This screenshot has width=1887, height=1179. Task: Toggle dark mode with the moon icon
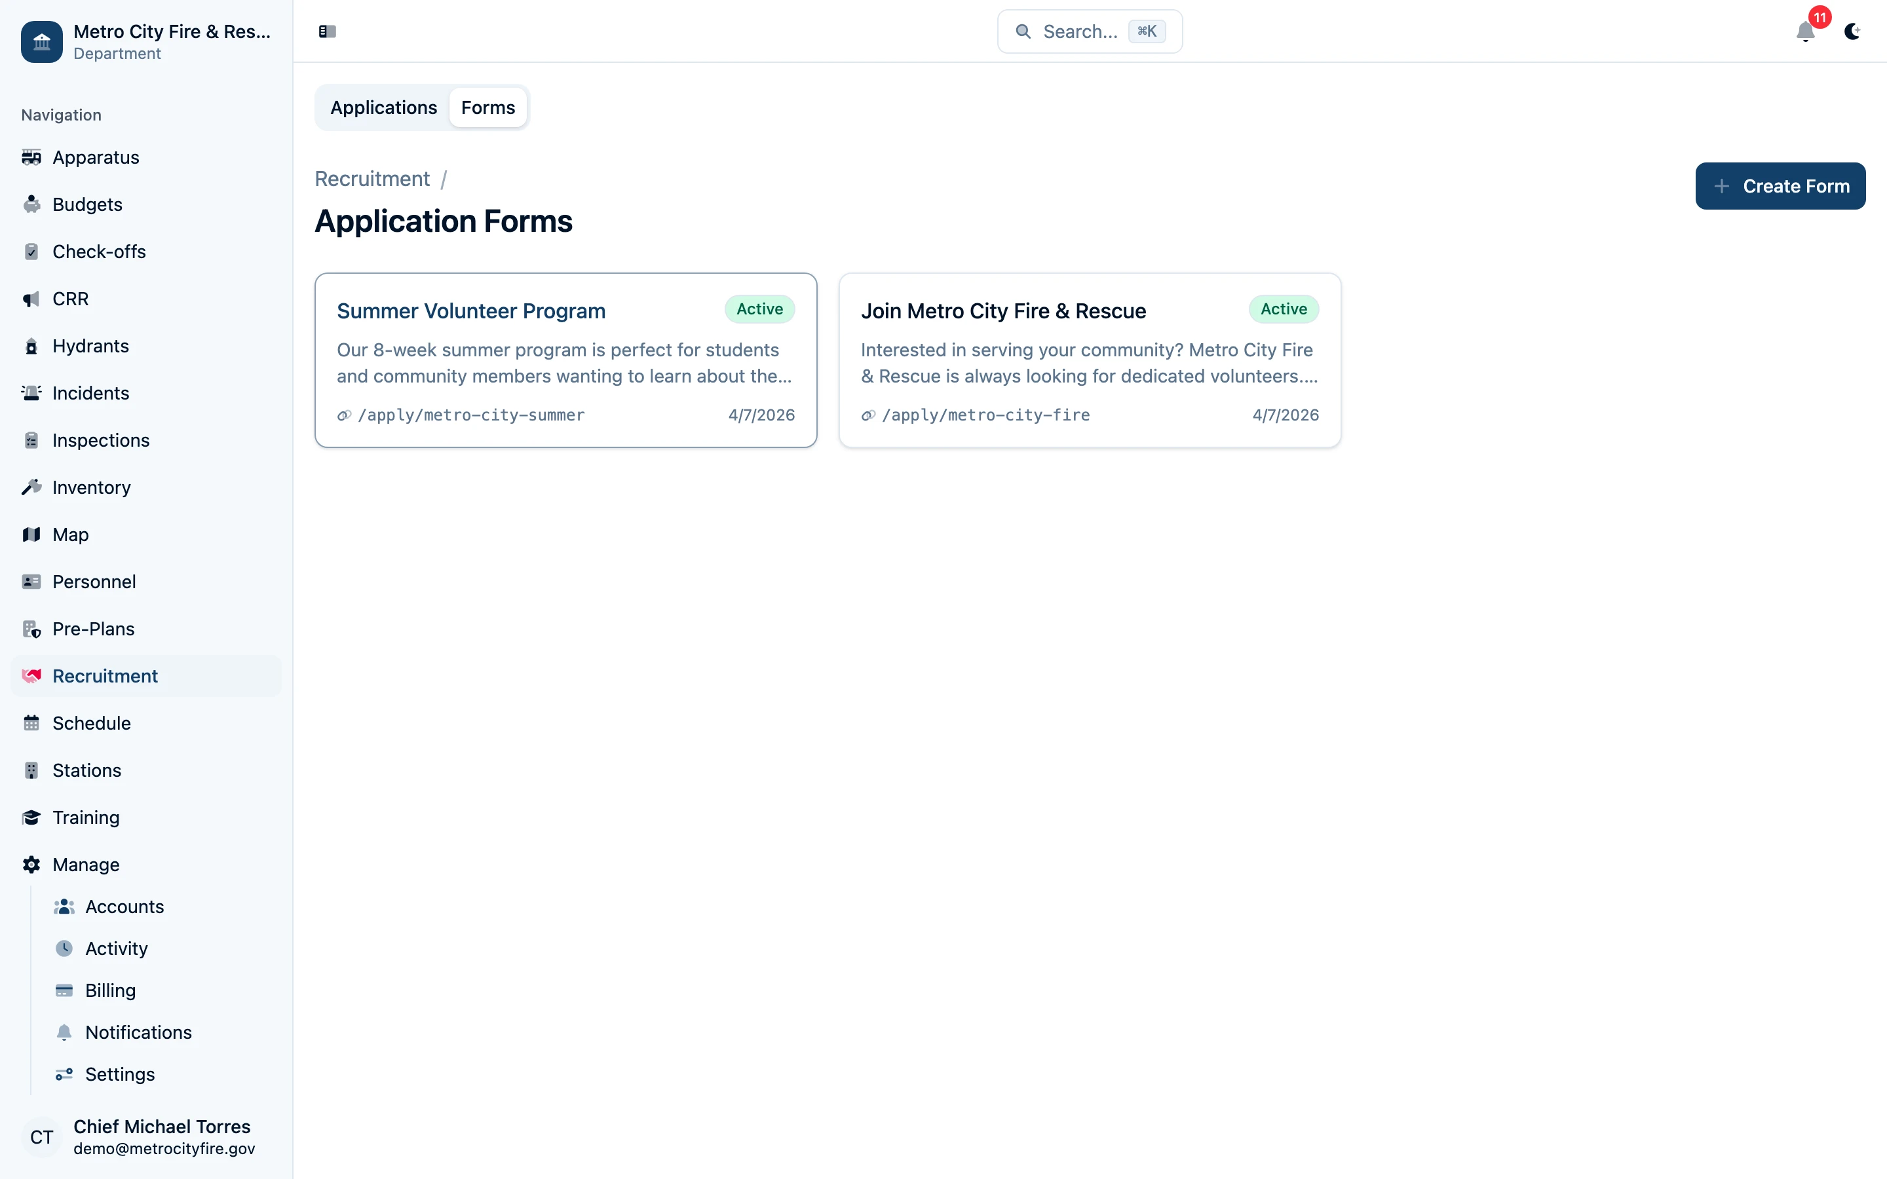tap(1852, 33)
